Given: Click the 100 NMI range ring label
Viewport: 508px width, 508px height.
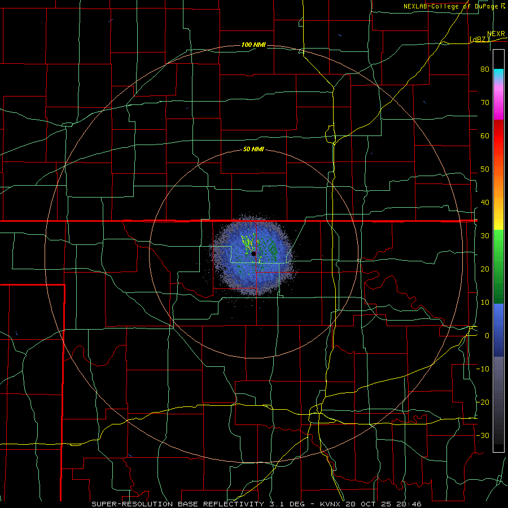Looking at the screenshot, I should (x=253, y=45).
